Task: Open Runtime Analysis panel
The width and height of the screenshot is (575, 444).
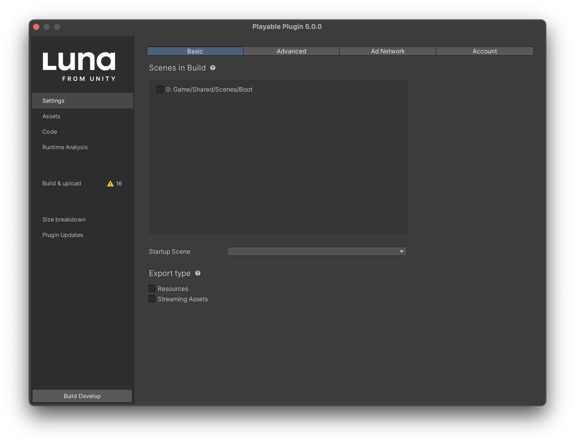Action: [x=64, y=147]
